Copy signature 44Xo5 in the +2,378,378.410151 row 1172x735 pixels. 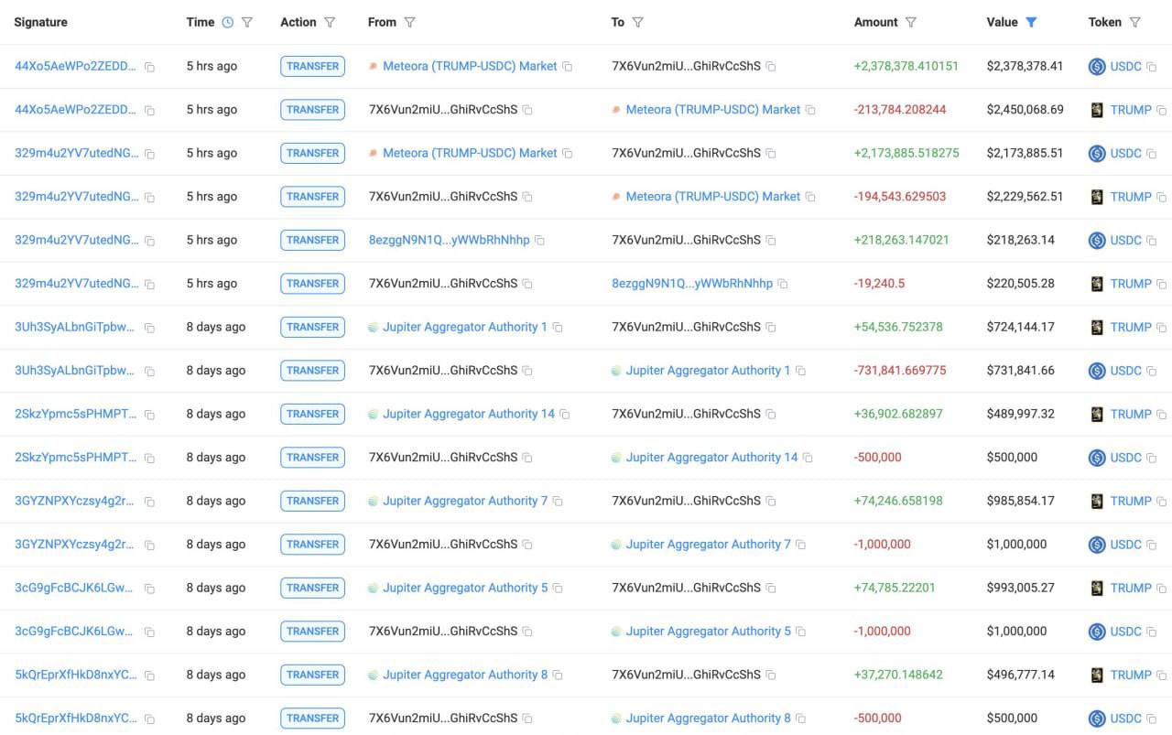(x=149, y=67)
